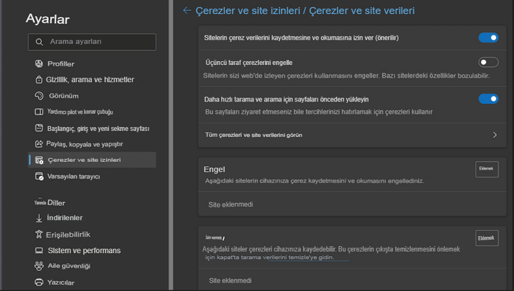Disable saving and reading of cookie data

[488, 38]
